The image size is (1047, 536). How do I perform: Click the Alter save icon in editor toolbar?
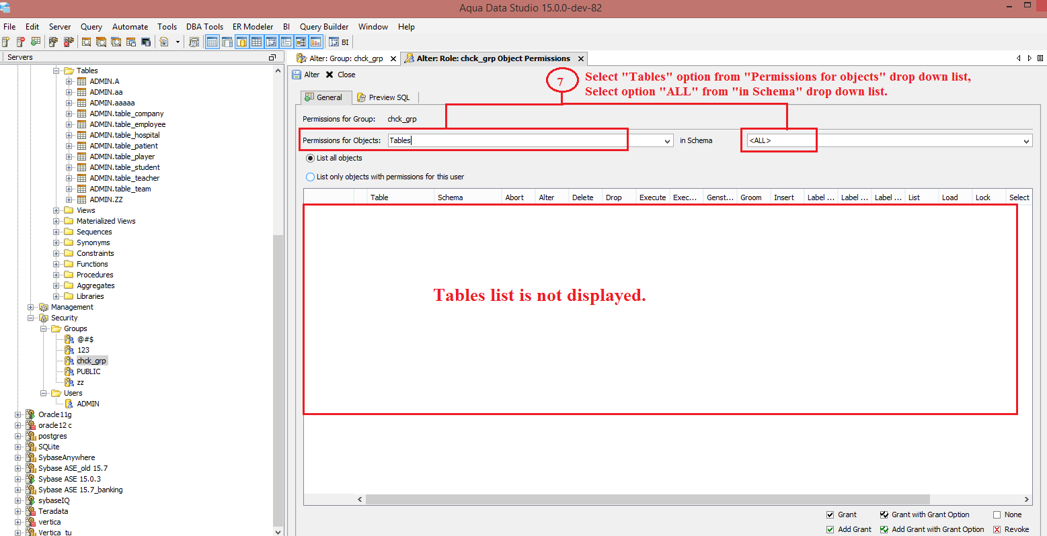click(297, 75)
